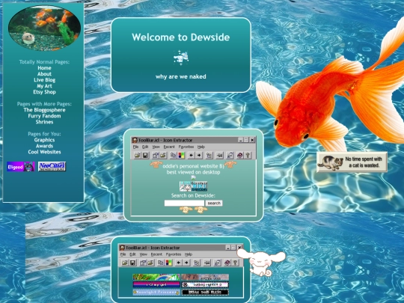Go to the About page
This screenshot has width=404, height=303.
click(x=44, y=74)
